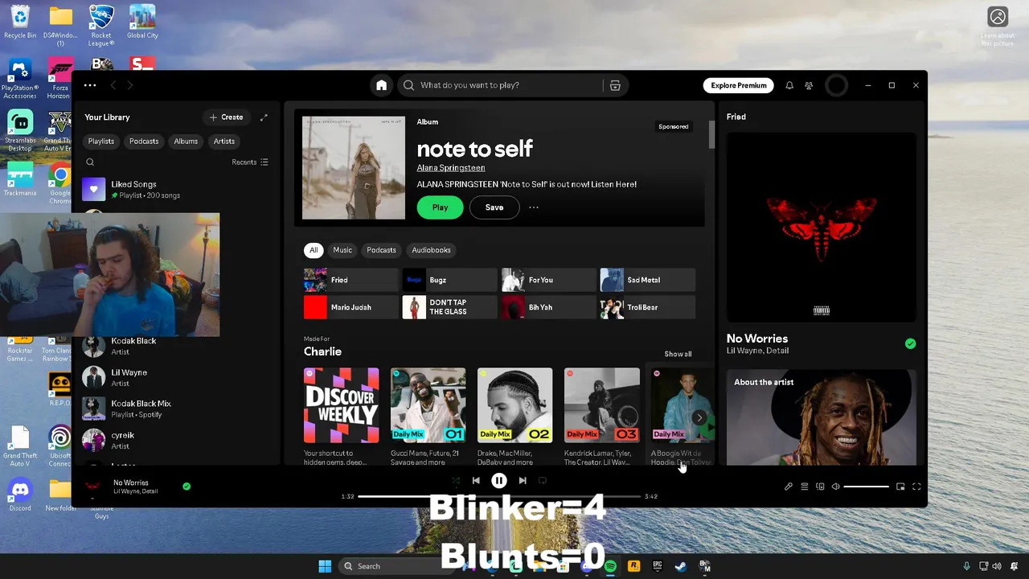Toggle the green Liked checkmark in the player bar
The image size is (1029, 579).
tap(187, 486)
